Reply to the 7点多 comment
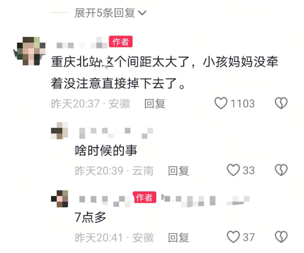This screenshot has width=304, height=253. (178, 237)
